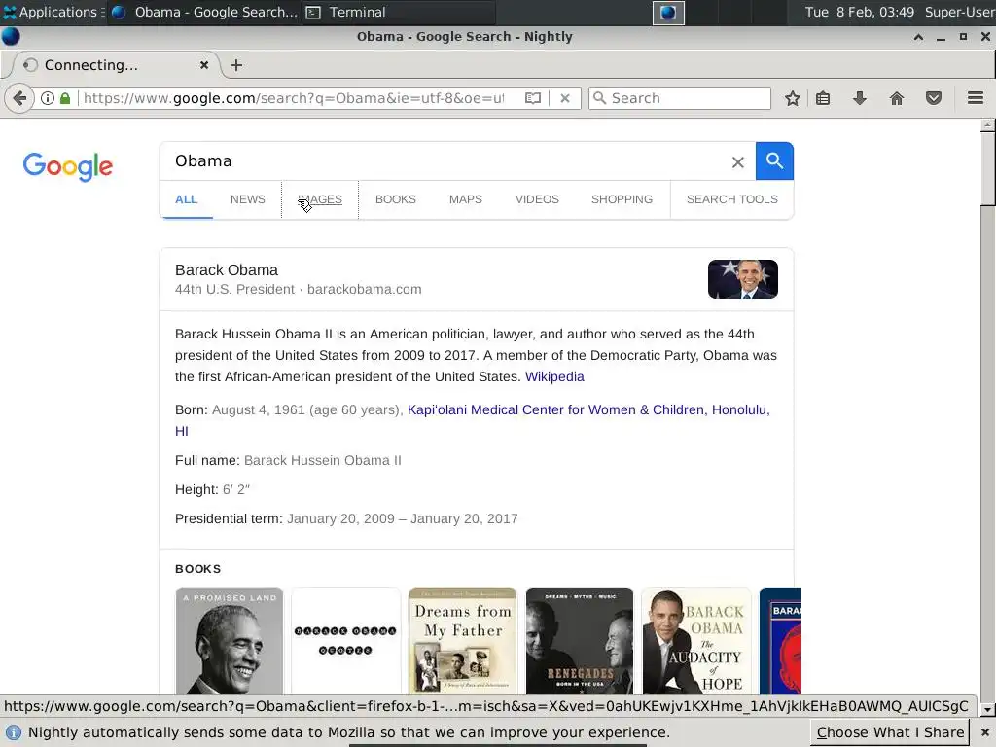This screenshot has width=996, height=747.
Task: Open The Audacity of Hope book cover
Action: point(696,642)
